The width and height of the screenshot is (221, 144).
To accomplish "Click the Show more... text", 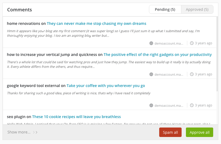I will (x=19, y=132).
